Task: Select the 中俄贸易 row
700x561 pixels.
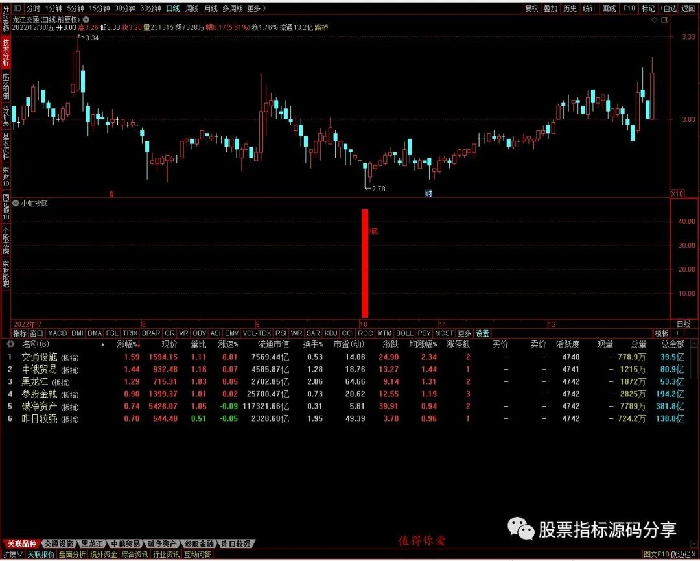Action: coord(348,370)
